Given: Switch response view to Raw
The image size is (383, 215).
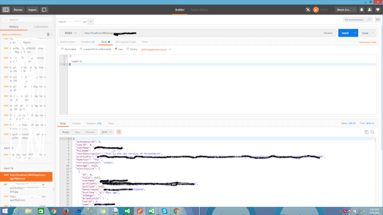Looking at the screenshot, I should pos(77,132).
